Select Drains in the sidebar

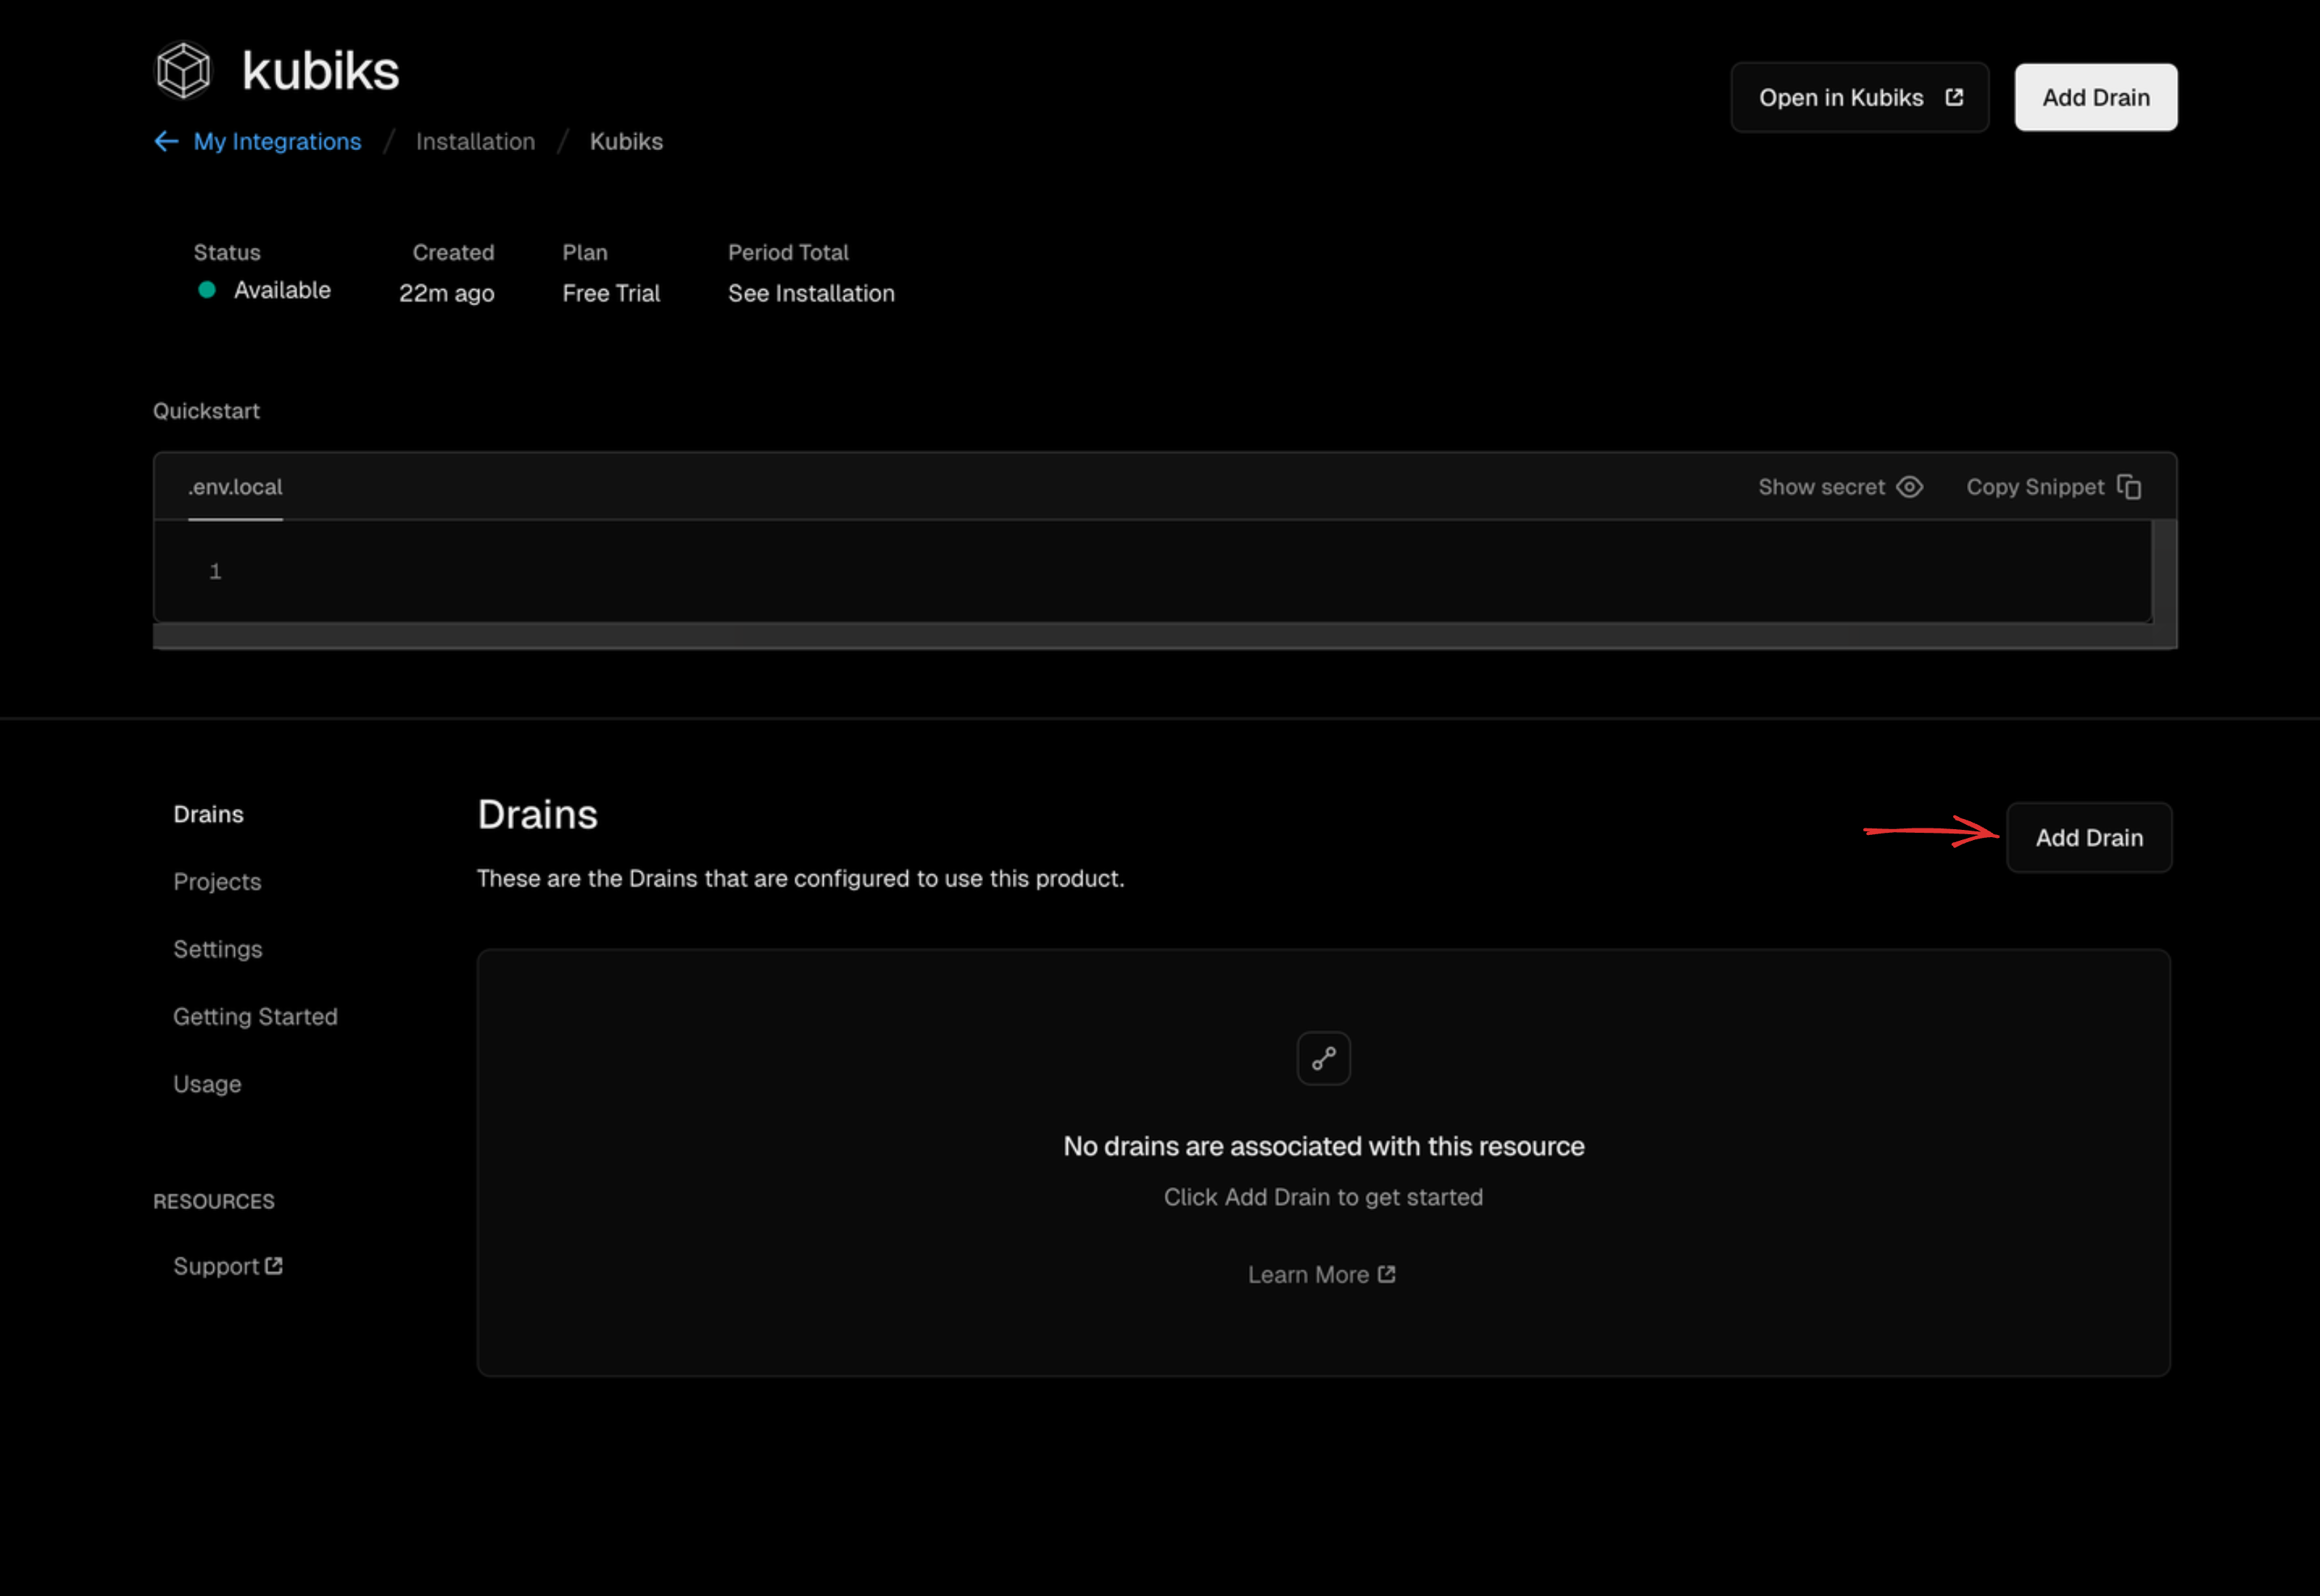coord(209,814)
